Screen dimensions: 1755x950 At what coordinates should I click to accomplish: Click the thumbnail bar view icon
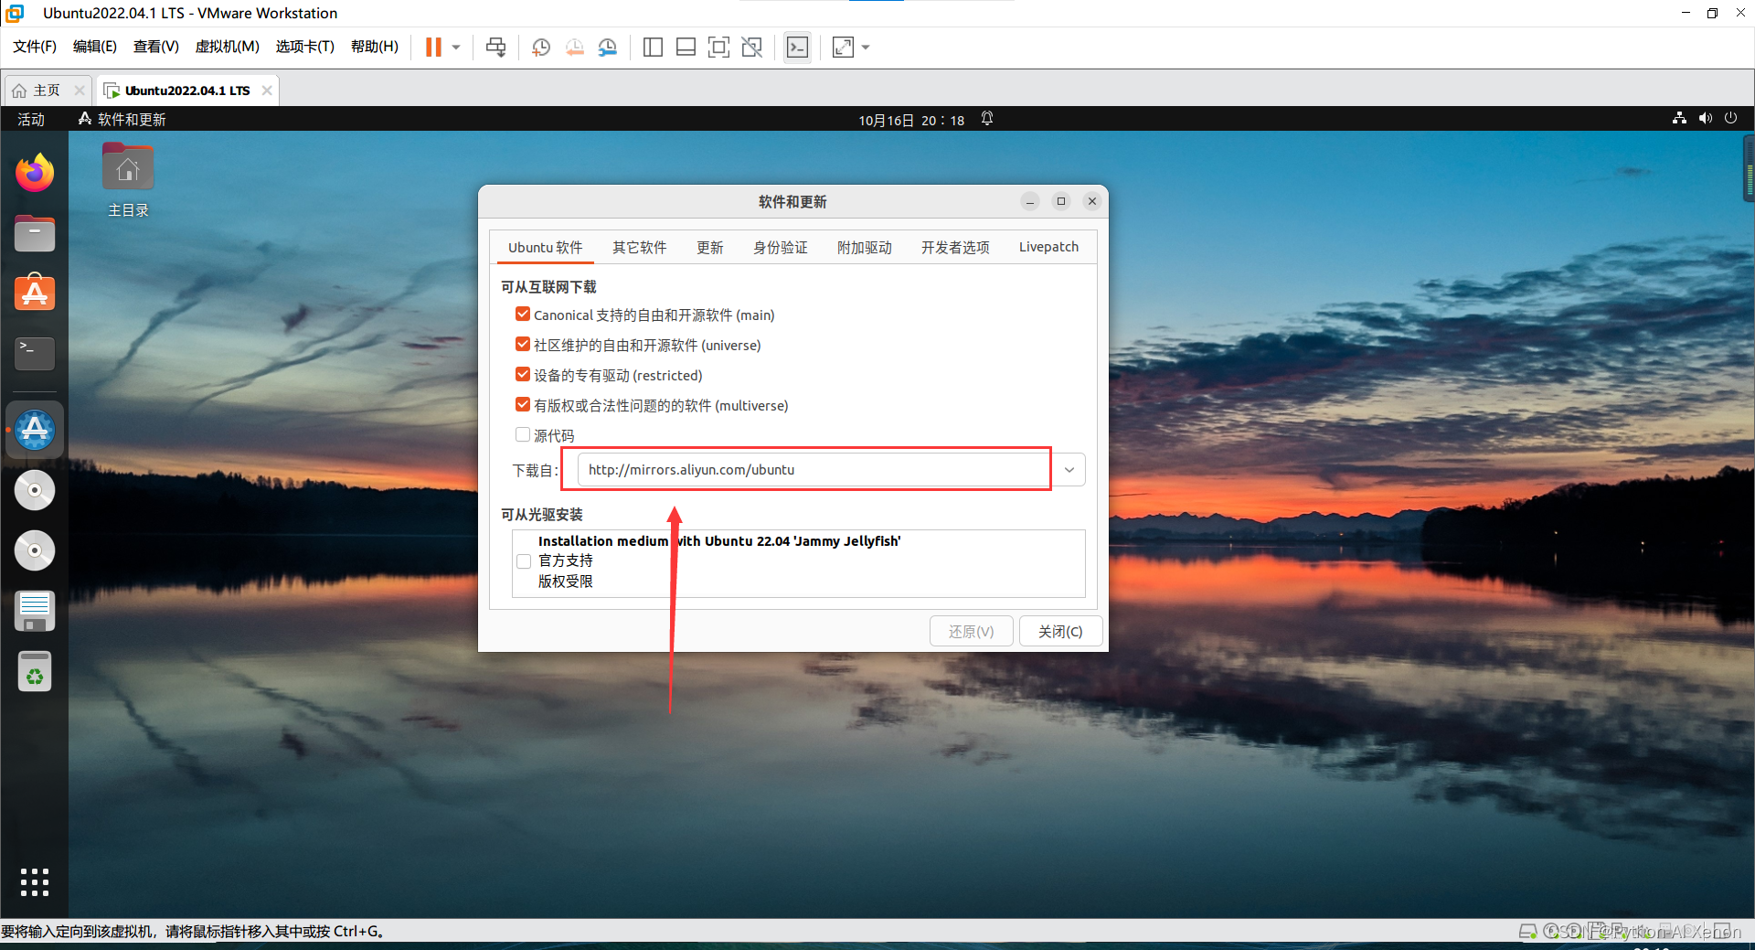tap(686, 48)
